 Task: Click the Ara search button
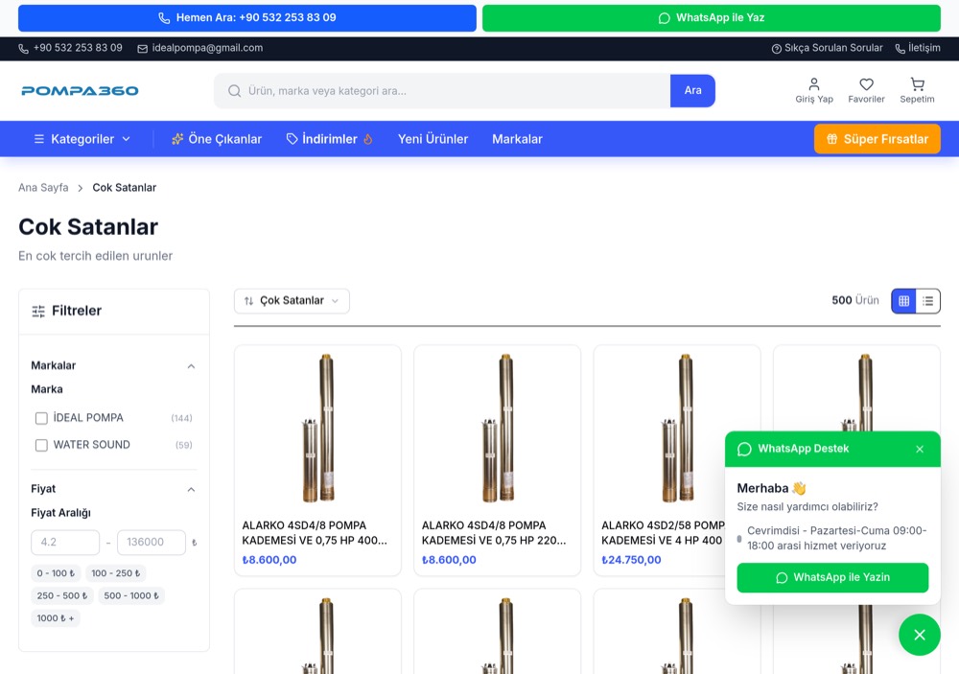(x=692, y=90)
